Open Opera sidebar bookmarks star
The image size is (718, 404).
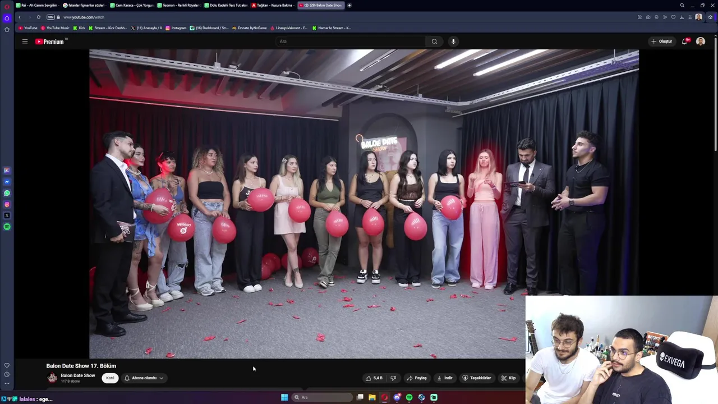[x=7, y=29]
